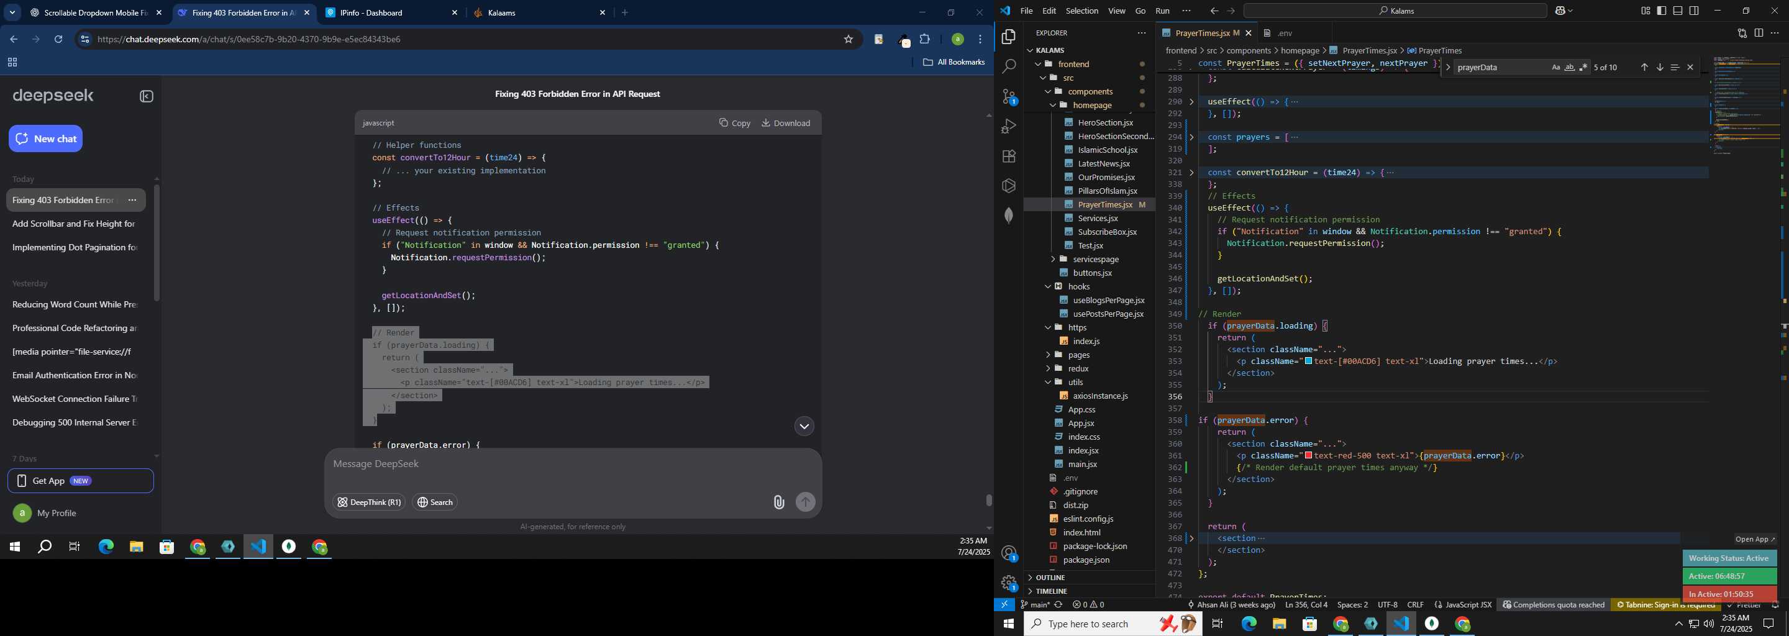1789x636 pixels.
Task: Open Copilot chat icon in VS Code title bar
Action: point(1559,11)
